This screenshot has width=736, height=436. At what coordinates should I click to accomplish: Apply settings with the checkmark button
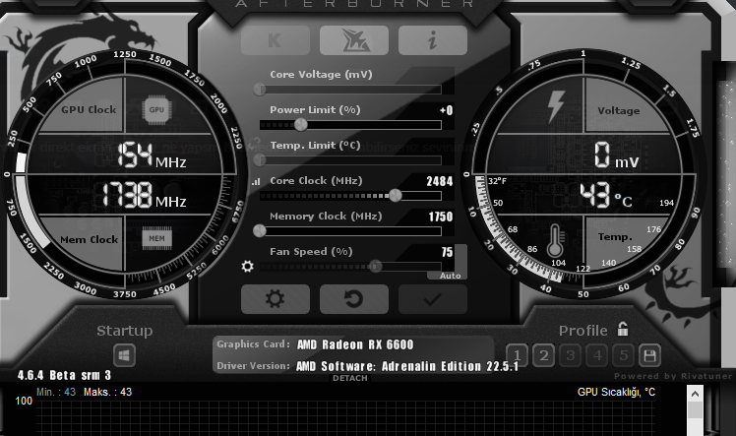click(x=433, y=299)
